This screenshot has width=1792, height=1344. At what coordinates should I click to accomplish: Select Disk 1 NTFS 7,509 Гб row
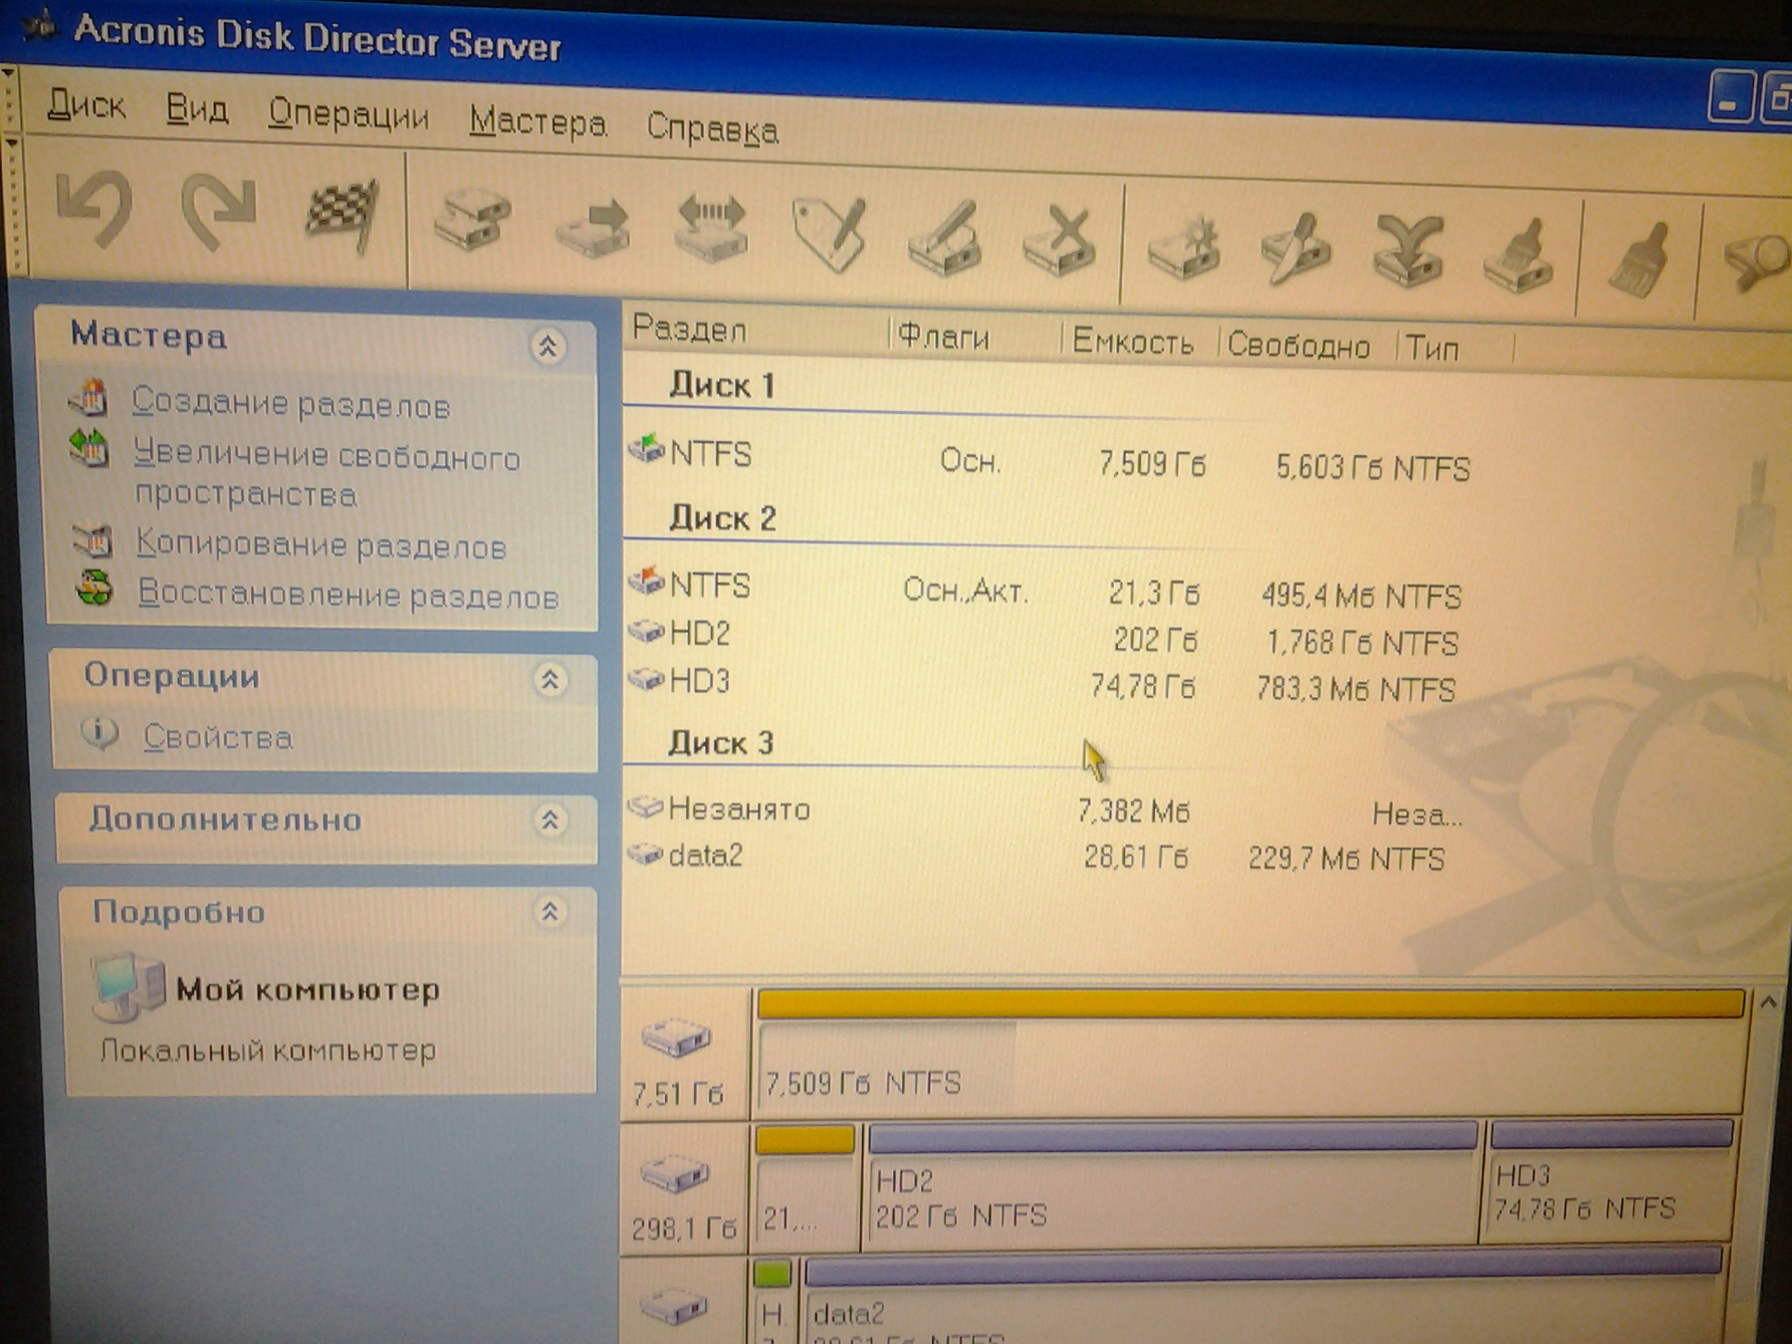(x=1050, y=459)
